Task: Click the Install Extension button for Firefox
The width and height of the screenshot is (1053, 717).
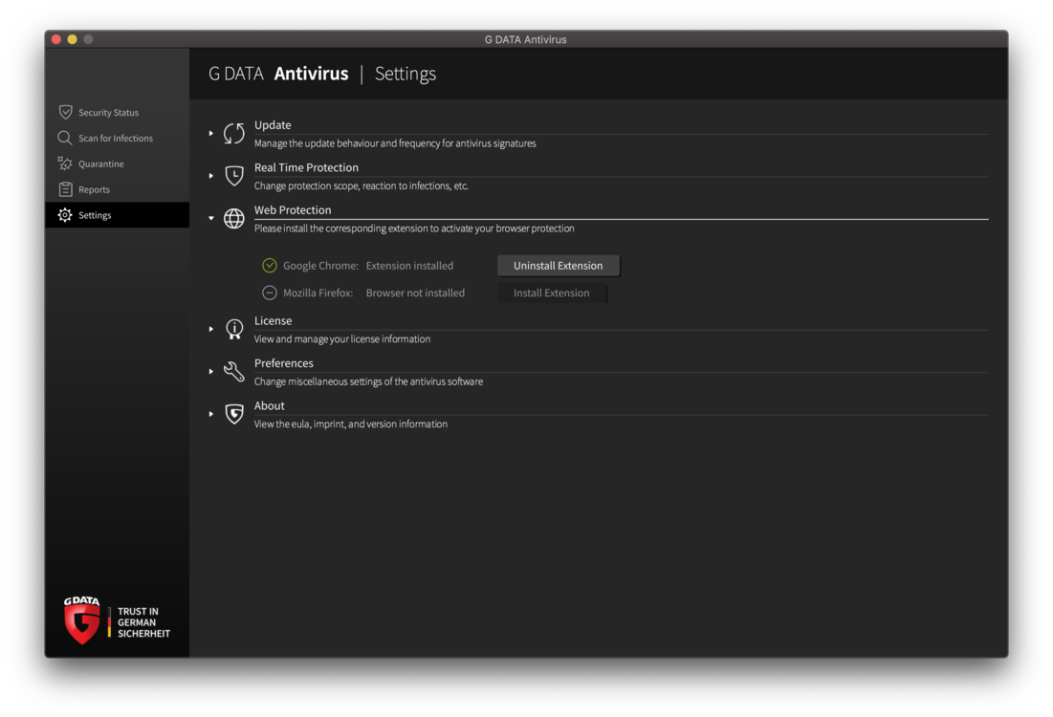Action: click(x=552, y=293)
